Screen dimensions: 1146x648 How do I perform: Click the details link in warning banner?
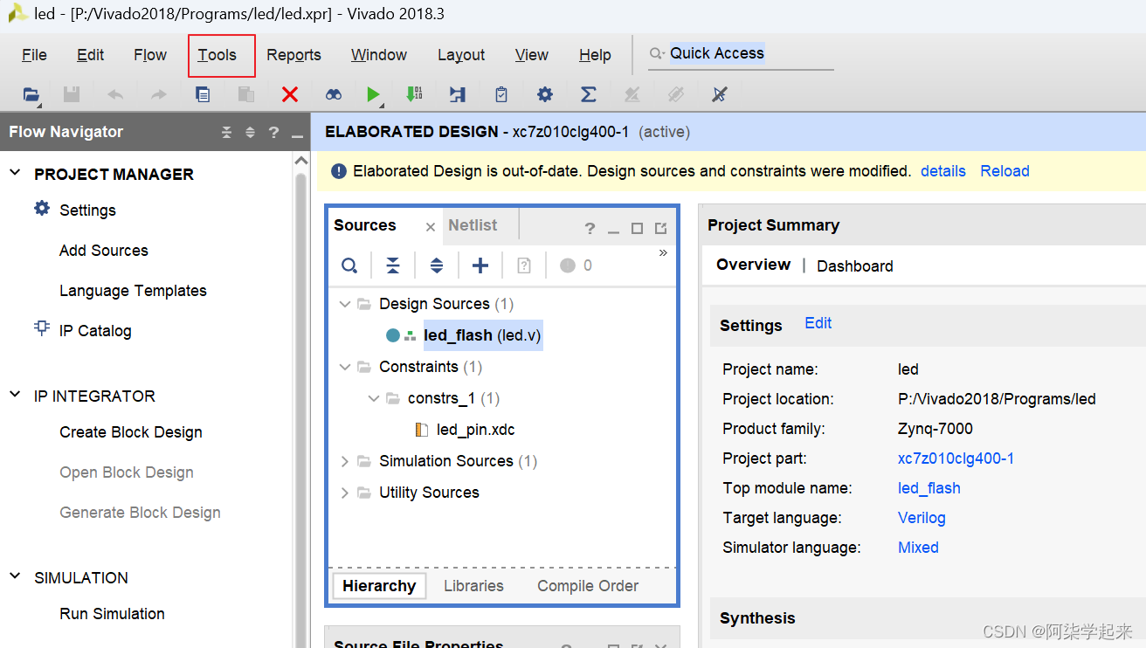coord(943,171)
